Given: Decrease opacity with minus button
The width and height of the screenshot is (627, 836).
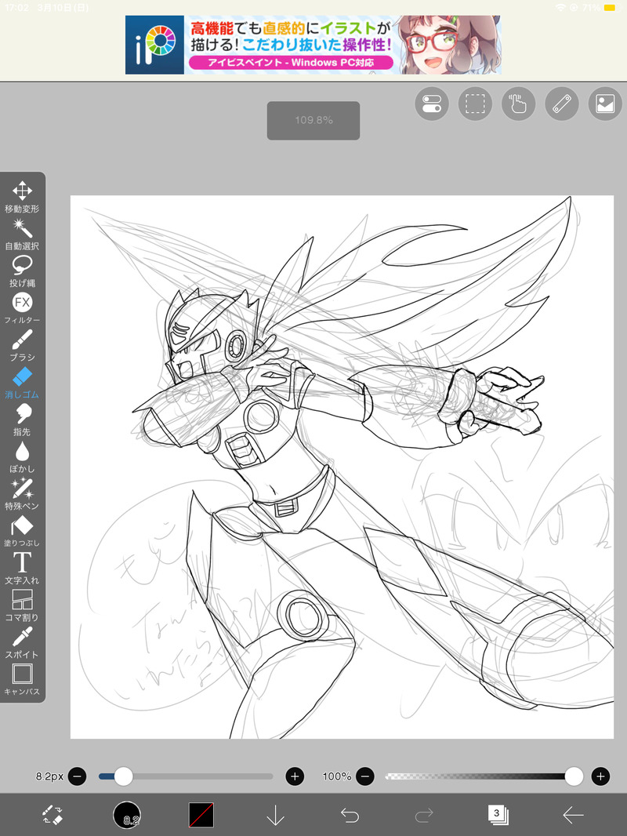Looking at the screenshot, I should 365,776.
